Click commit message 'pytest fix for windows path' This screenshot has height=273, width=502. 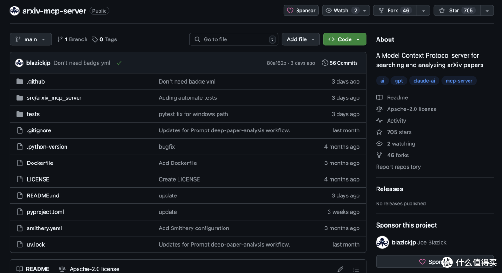[x=193, y=114]
